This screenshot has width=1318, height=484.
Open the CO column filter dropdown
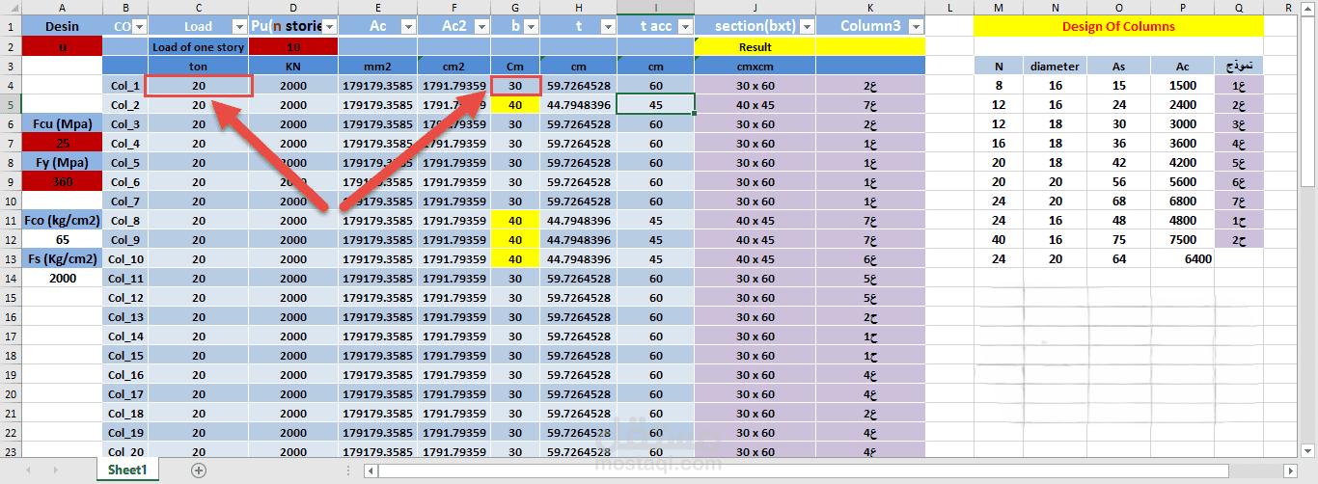pos(138,27)
